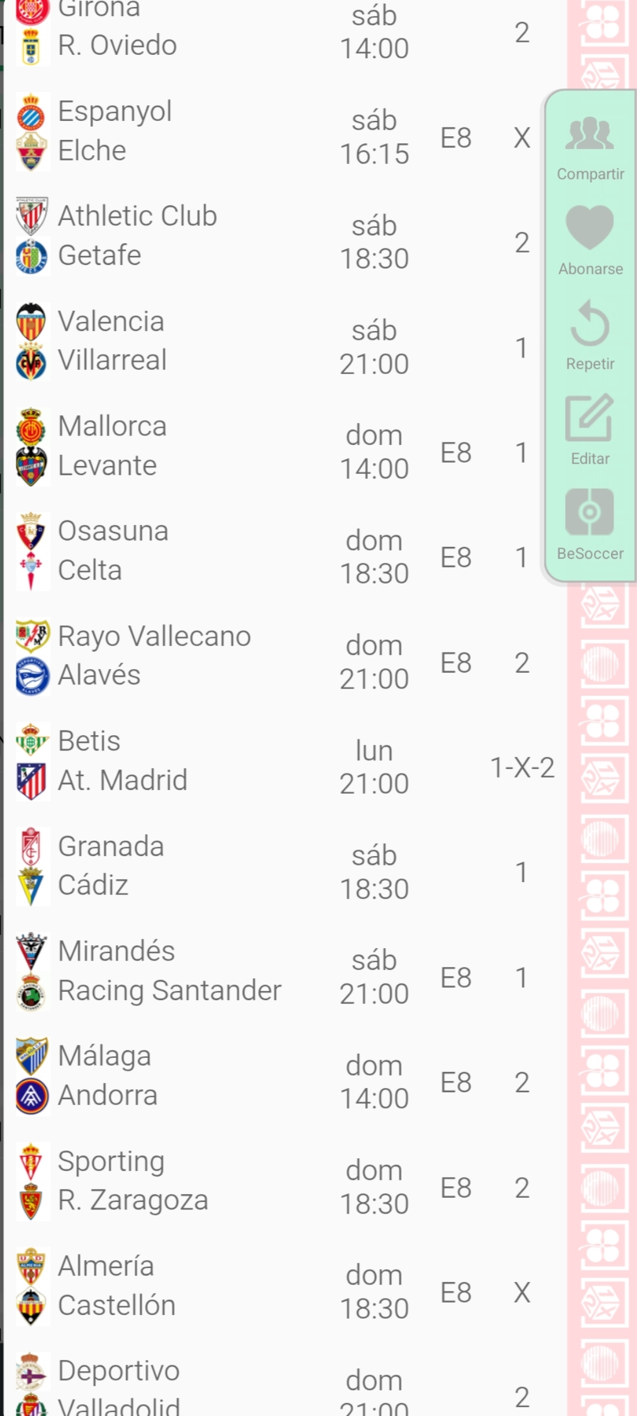The image size is (637, 1416).
Task: Tap the Osasuna club crest
Action: (x=31, y=531)
